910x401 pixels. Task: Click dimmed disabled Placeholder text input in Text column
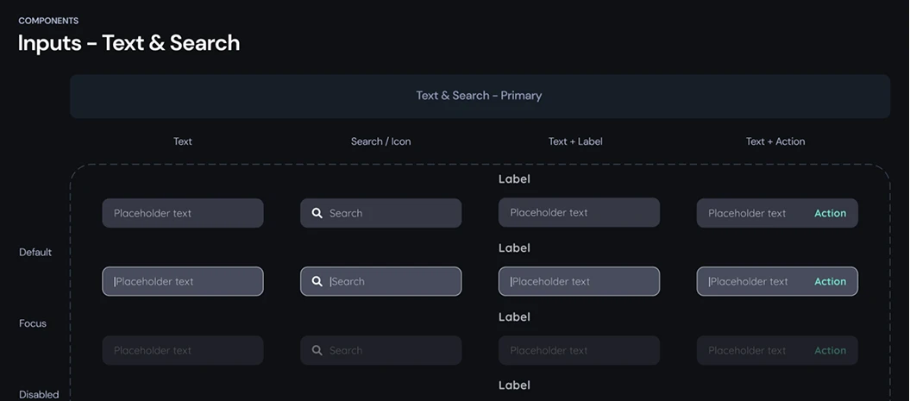(183, 350)
